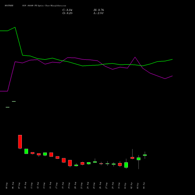Select the 06 Aug date label

(13, 186)
